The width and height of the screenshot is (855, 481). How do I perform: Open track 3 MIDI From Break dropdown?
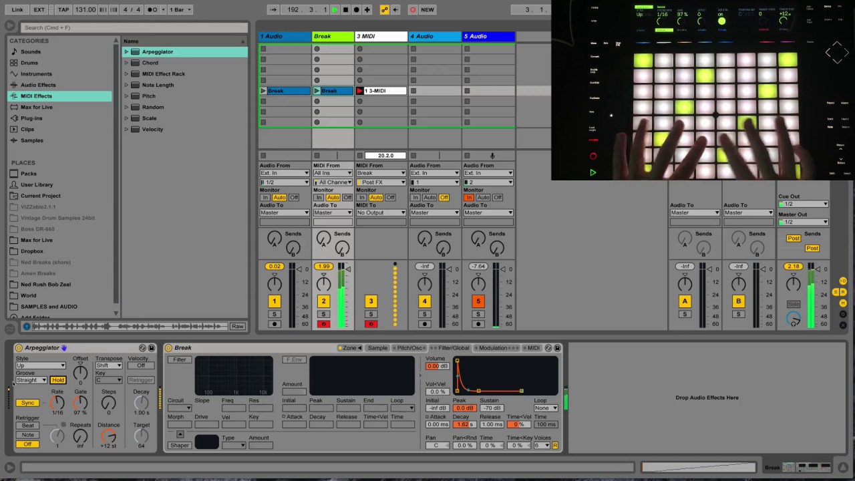coord(381,173)
